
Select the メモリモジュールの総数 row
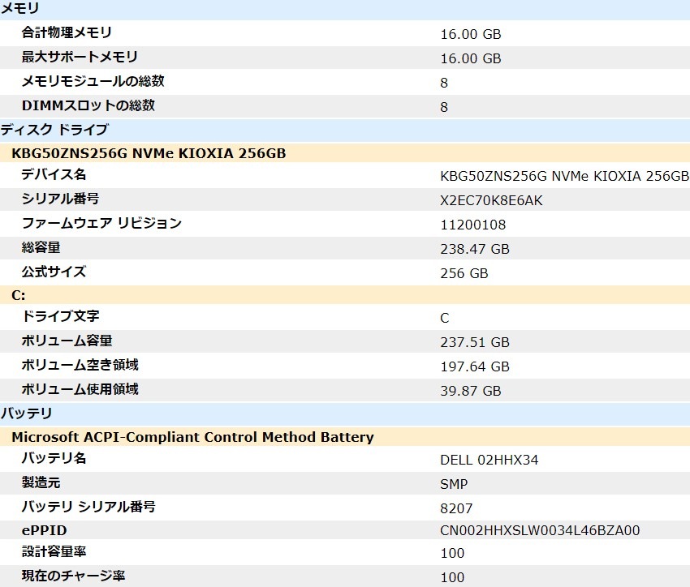(244, 81)
